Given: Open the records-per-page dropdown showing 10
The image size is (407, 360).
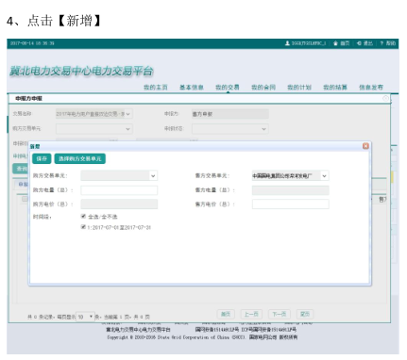Looking at the screenshot, I should click(85, 317).
